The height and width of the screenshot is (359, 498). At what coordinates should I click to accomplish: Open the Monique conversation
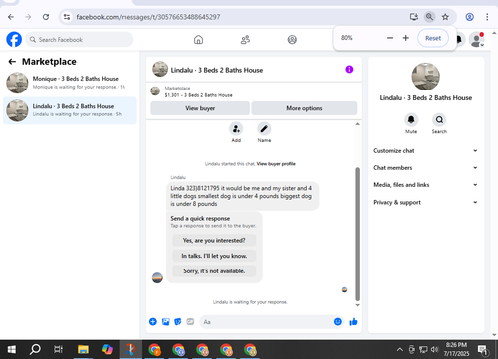coord(70,83)
